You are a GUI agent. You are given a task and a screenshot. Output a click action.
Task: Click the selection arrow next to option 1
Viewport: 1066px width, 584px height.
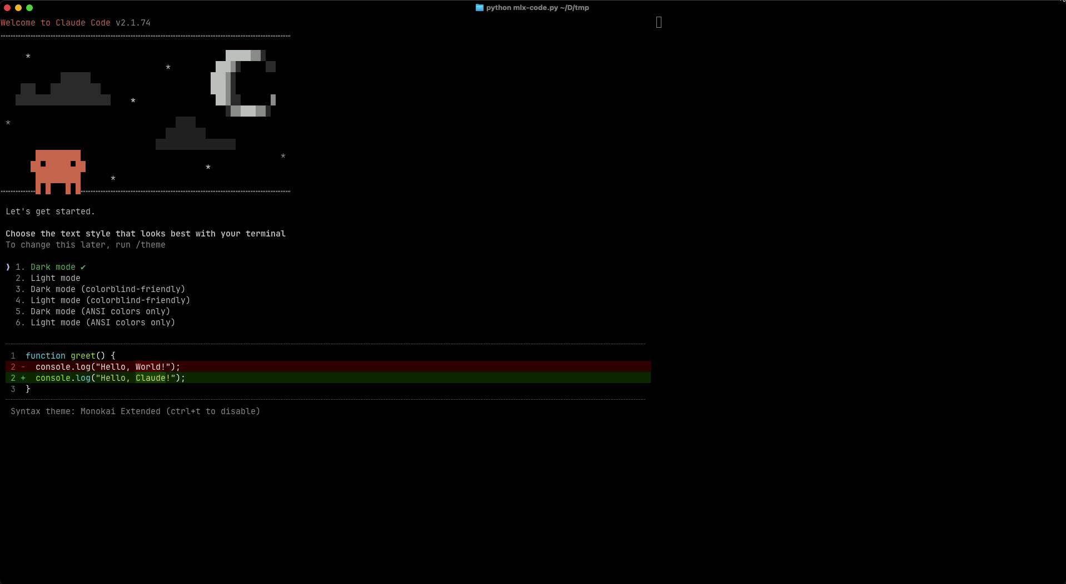[8, 267]
